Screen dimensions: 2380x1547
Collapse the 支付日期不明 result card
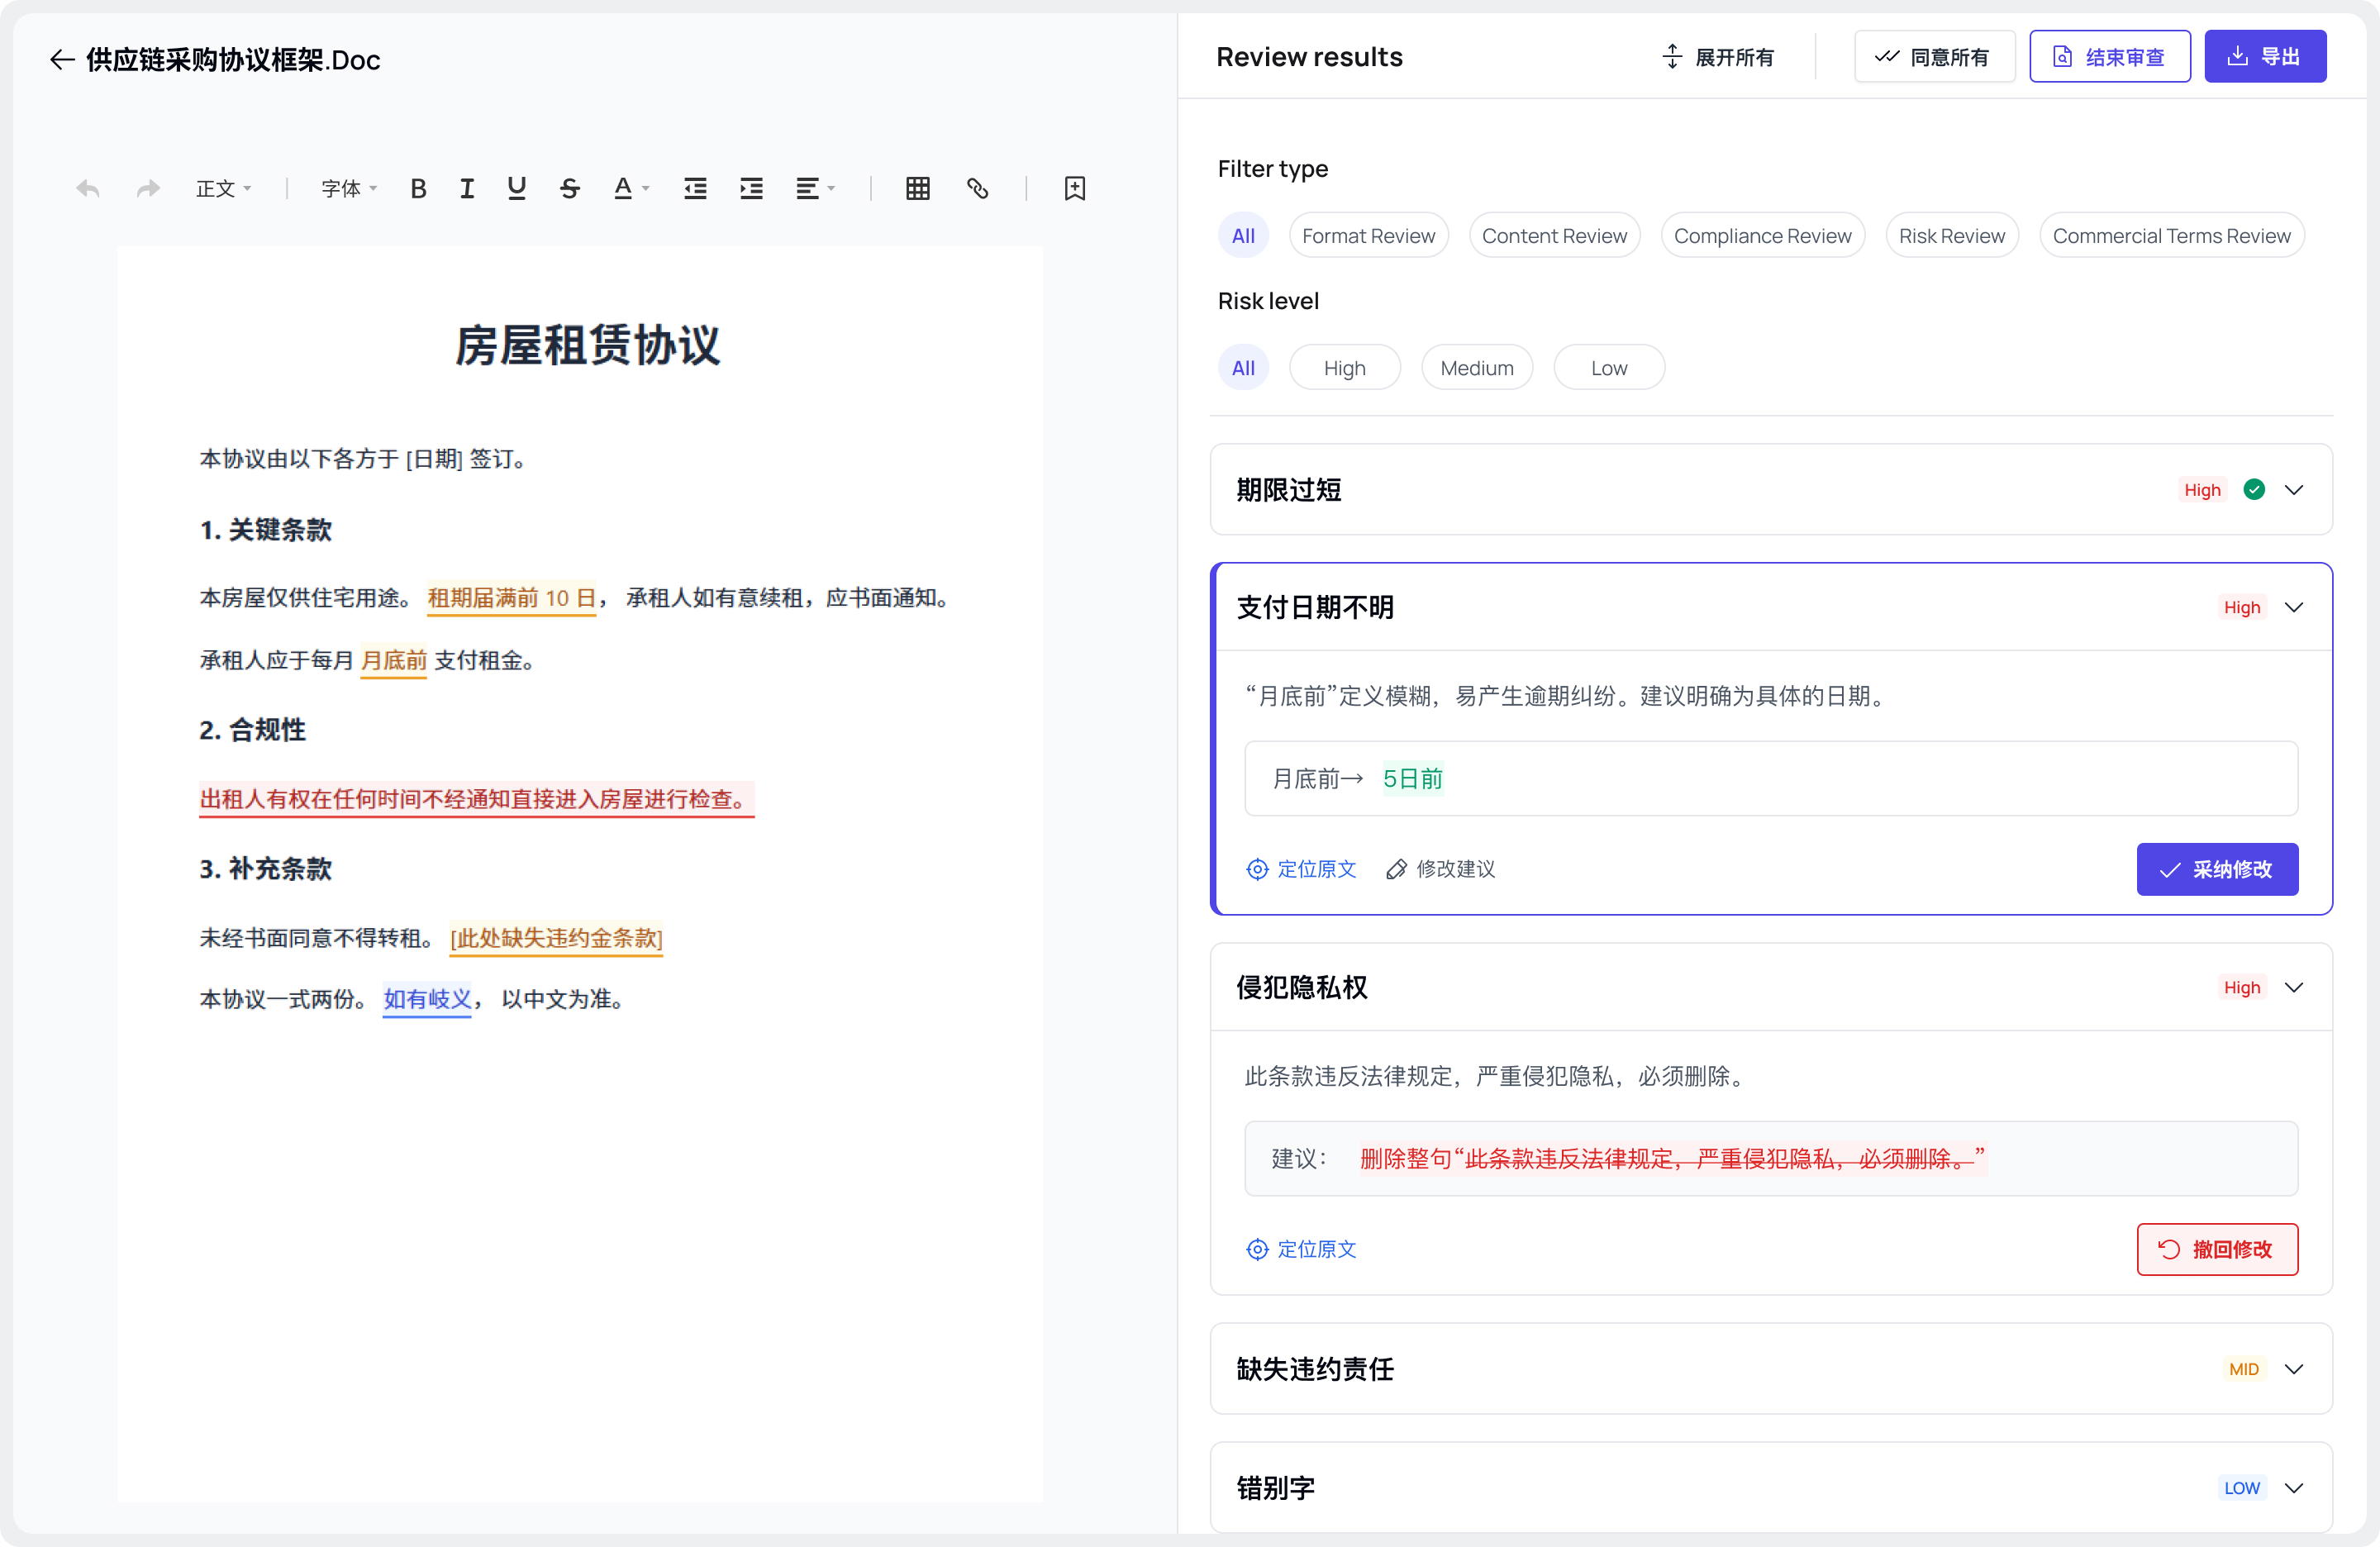(x=2294, y=608)
